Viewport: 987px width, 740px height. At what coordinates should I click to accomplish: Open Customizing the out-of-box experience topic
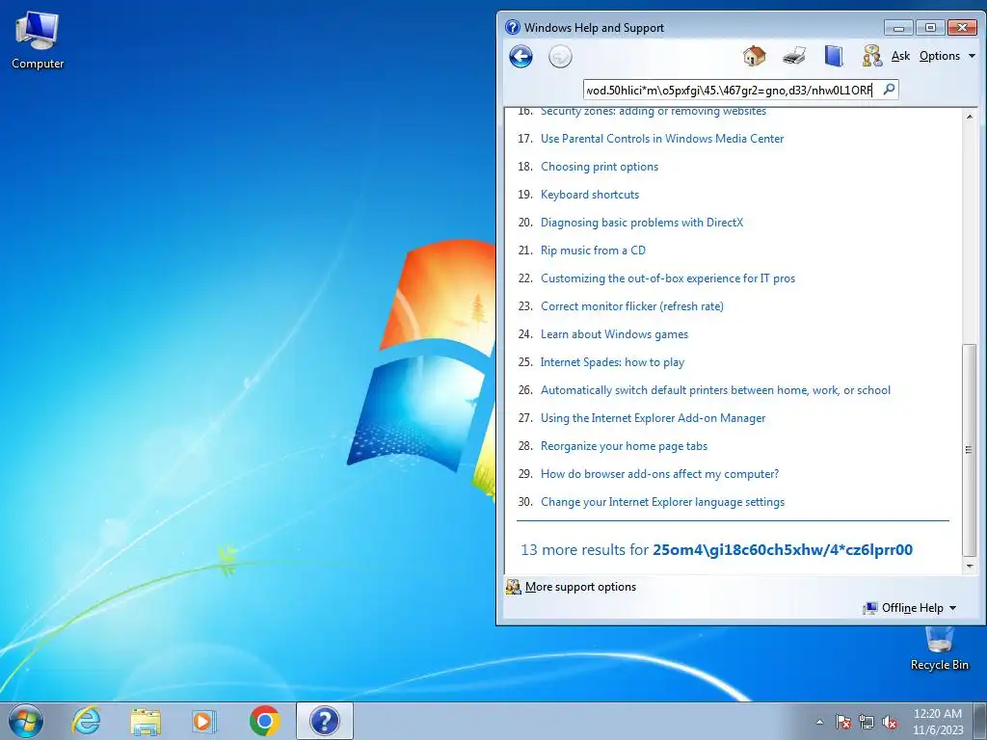(668, 278)
